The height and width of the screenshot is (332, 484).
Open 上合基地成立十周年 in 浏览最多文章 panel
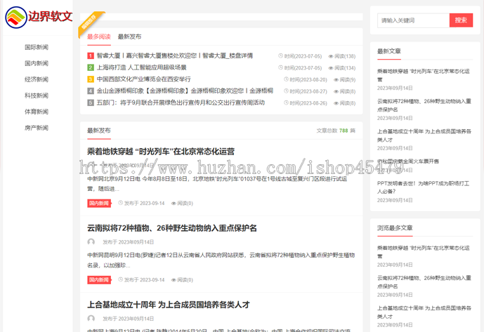coord(424,312)
